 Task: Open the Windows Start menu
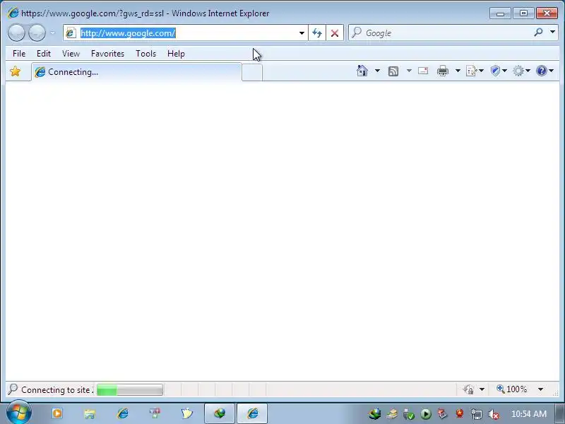tap(18, 413)
